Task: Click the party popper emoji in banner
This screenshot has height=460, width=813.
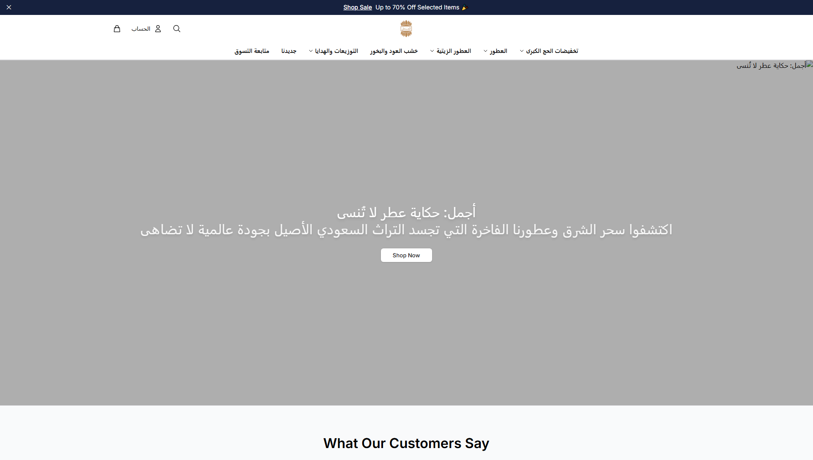Action: point(465,7)
